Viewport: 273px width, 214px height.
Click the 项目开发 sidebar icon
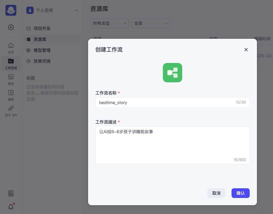28,28
